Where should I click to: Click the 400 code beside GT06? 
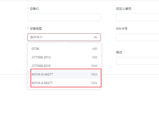pos(95,49)
